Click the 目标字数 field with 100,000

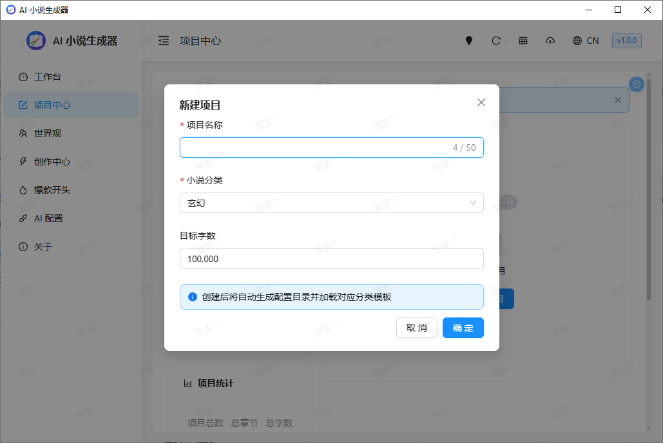click(331, 258)
